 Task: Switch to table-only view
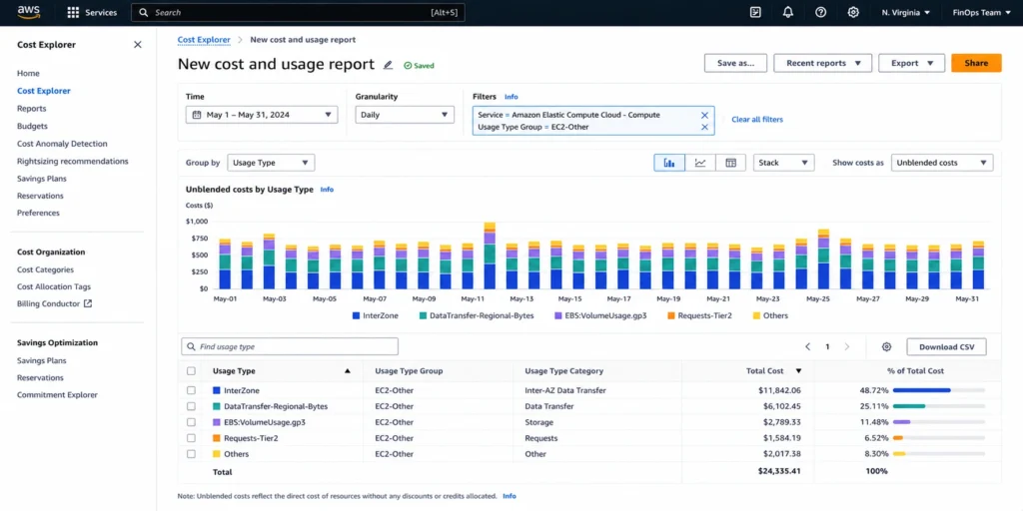(730, 163)
